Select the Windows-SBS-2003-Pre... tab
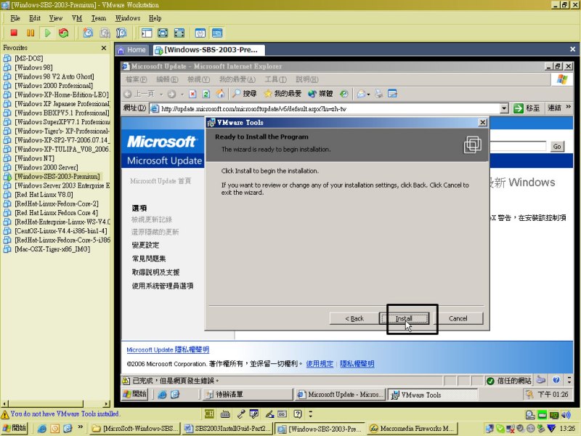This screenshot has height=436, width=581. click(209, 49)
